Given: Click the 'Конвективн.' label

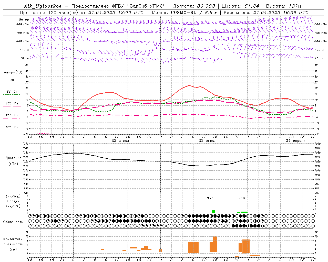Looking at the screenshot, I should coord(13,239).
